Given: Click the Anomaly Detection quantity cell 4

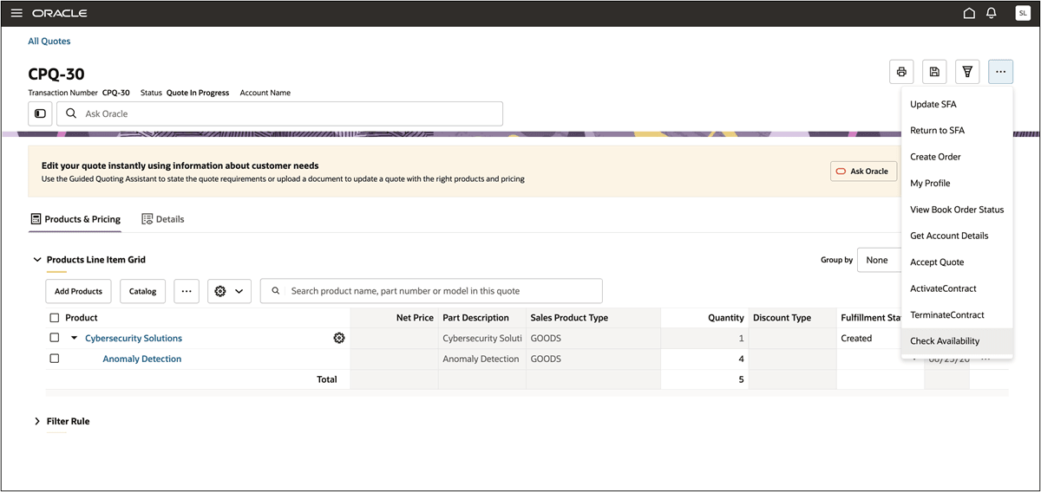Looking at the screenshot, I should click(704, 359).
